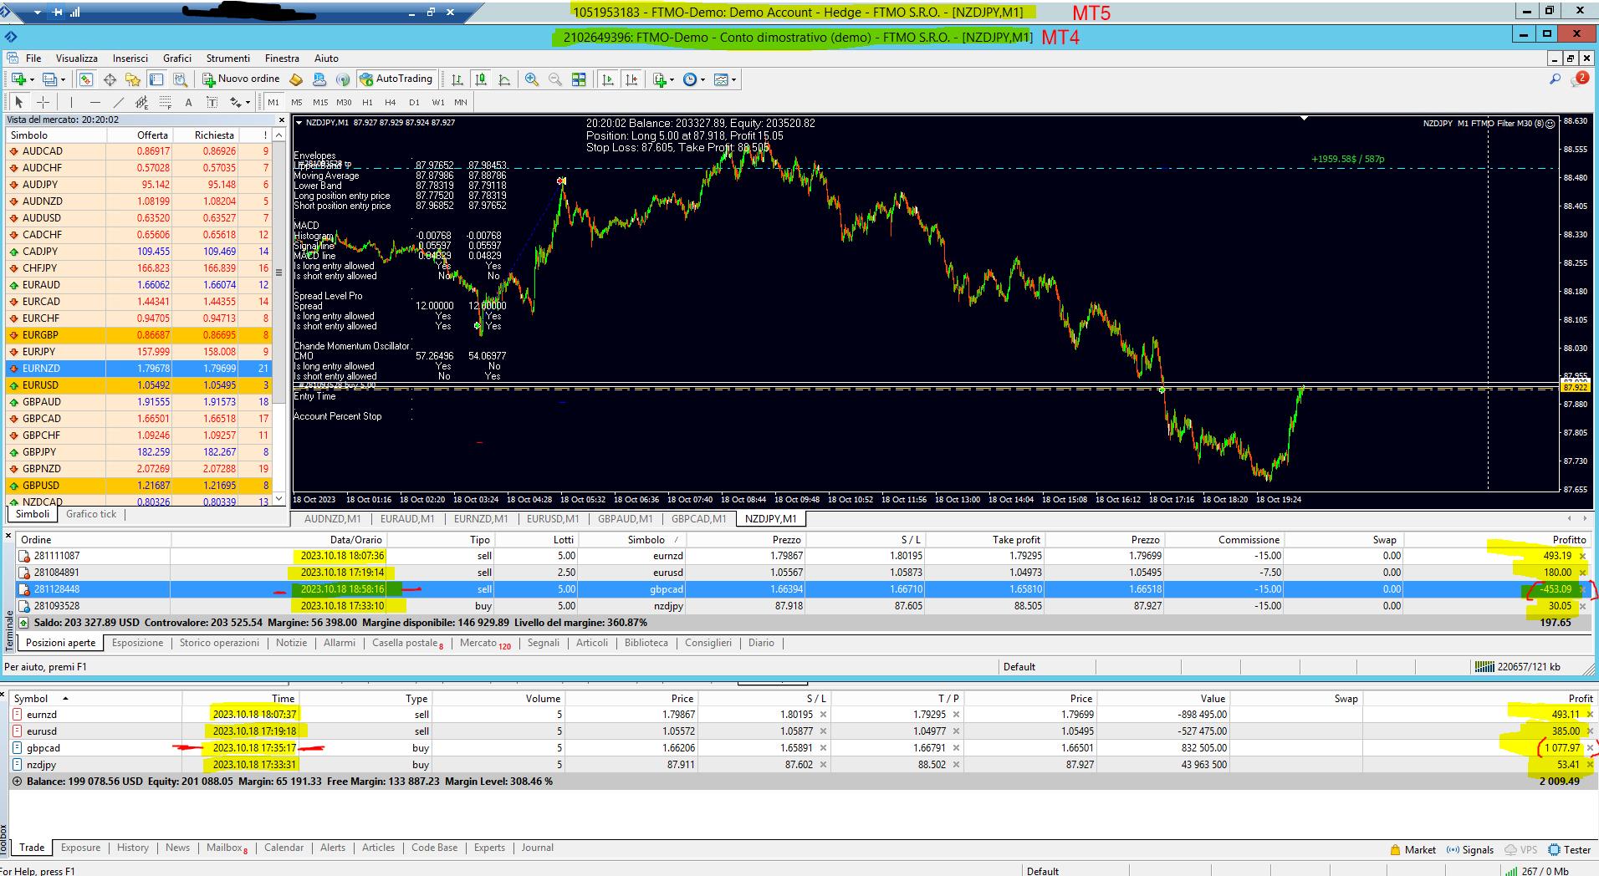Insert text label tool (T icon)
The width and height of the screenshot is (1599, 876).
click(212, 102)
